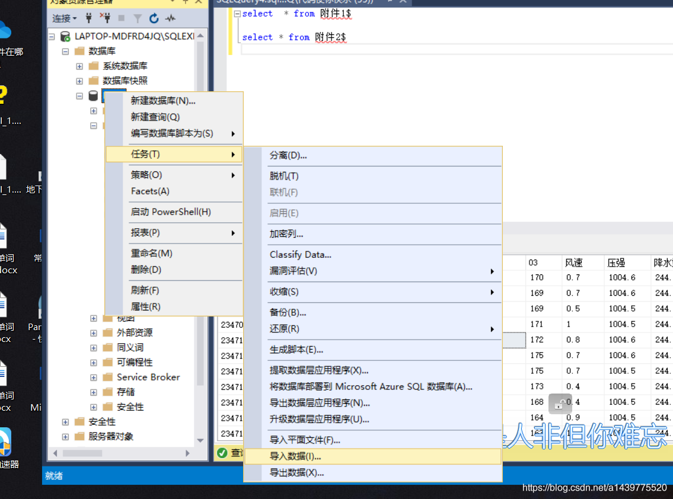Viewport: 673px width, 499px height.
Task: Select 导入平面文件(F)... menu item
Action: coord(372,440)
